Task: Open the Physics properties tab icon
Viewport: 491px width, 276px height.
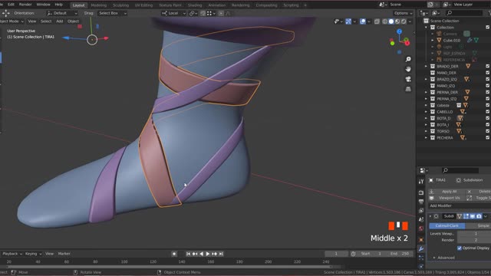Action: (421, 267)
